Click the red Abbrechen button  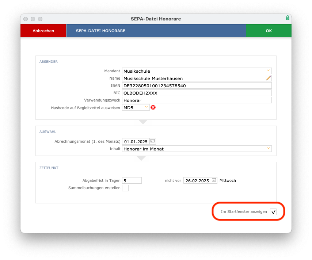click(43, 31)
